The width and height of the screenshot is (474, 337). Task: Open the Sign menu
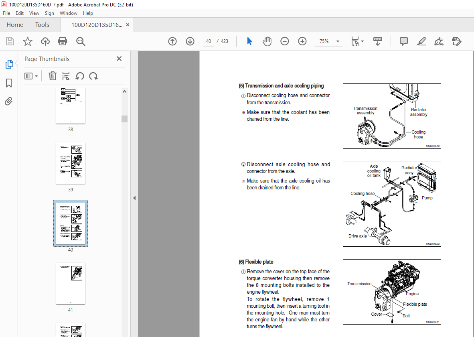tap(49, 13)
